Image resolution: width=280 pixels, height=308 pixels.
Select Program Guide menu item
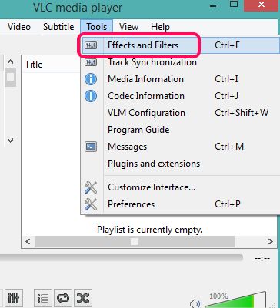(181, 130)
